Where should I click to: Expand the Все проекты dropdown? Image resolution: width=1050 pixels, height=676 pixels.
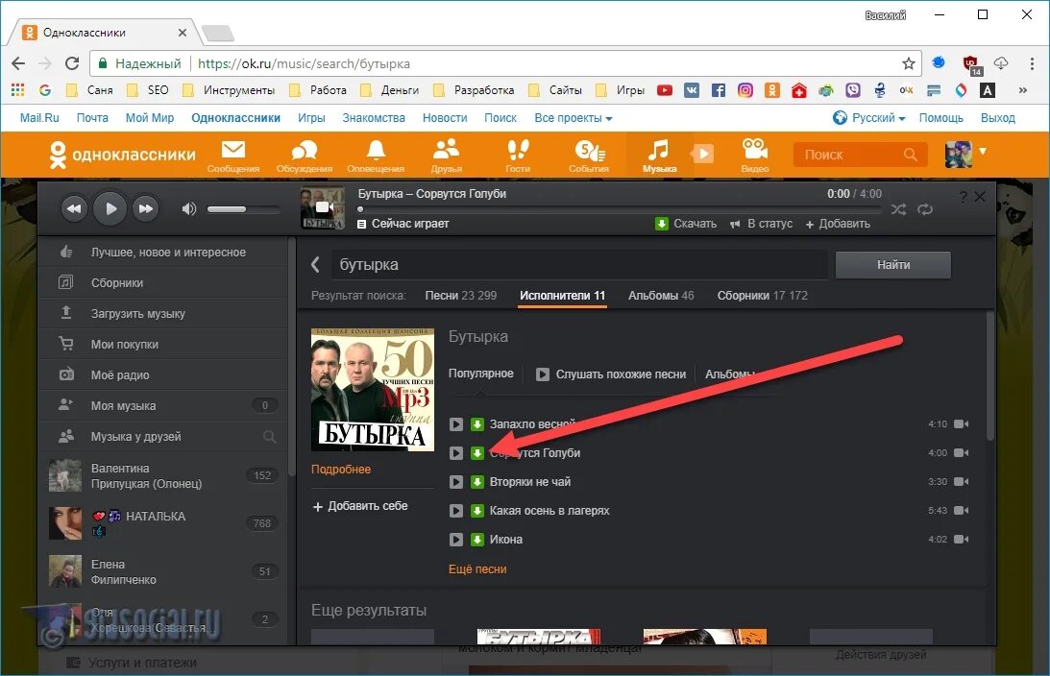[x=574, y=118]
